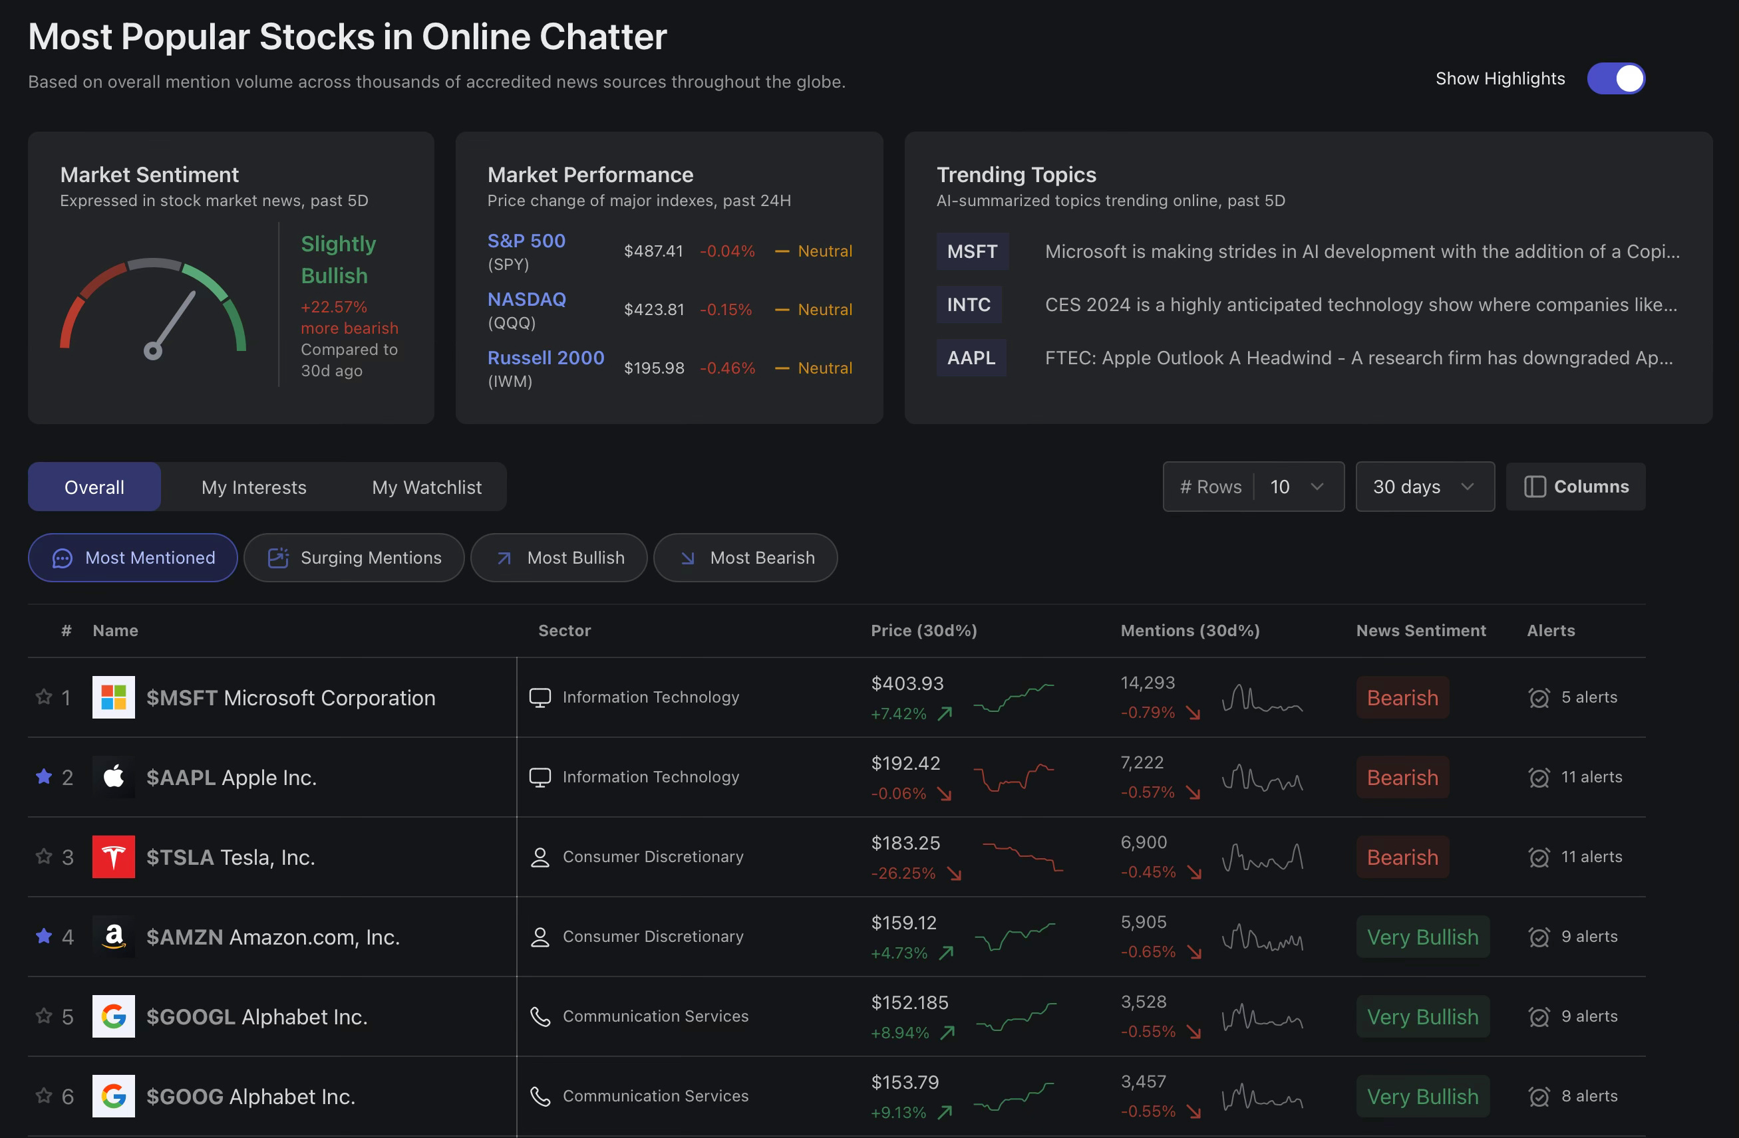Switch to the My Interests tab
The width and height of the screenshot is (1739, 1138).
[253, 487]
